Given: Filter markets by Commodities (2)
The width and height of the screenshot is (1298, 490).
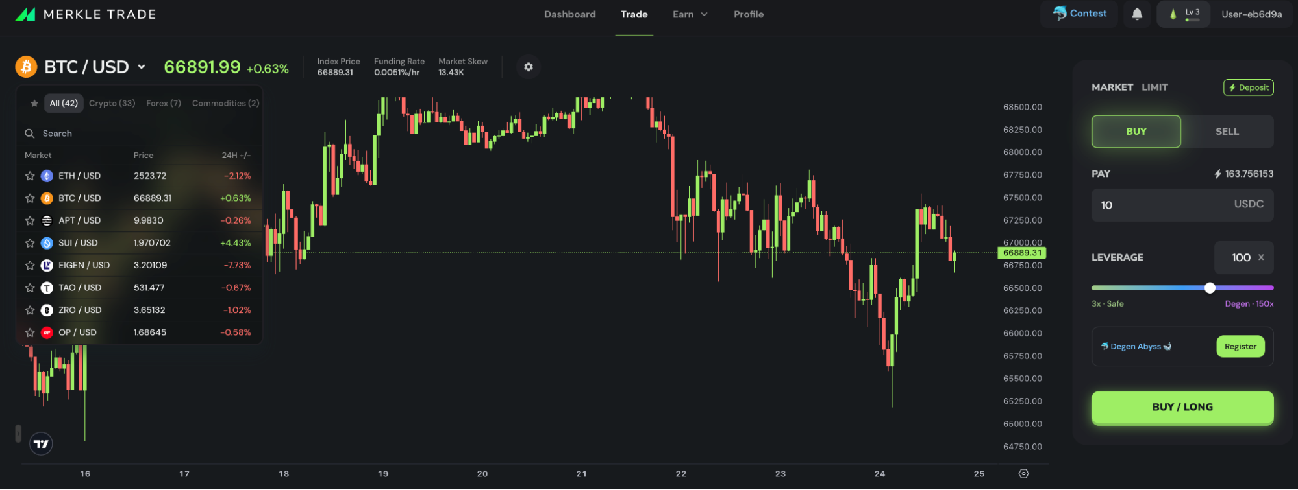Looking at the screenshot, I should pos(226,103).
